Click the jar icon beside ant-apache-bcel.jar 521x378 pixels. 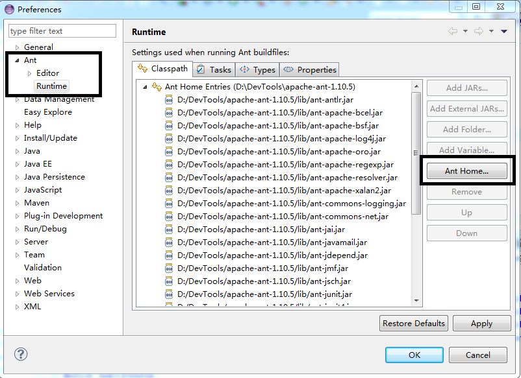pyautogui.click(x=169, y=113)
